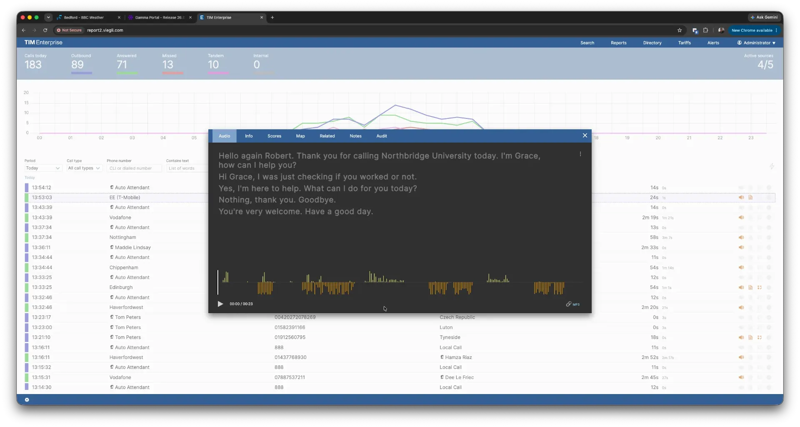
Task: Open the Alerts page
Action: (713, 43)
